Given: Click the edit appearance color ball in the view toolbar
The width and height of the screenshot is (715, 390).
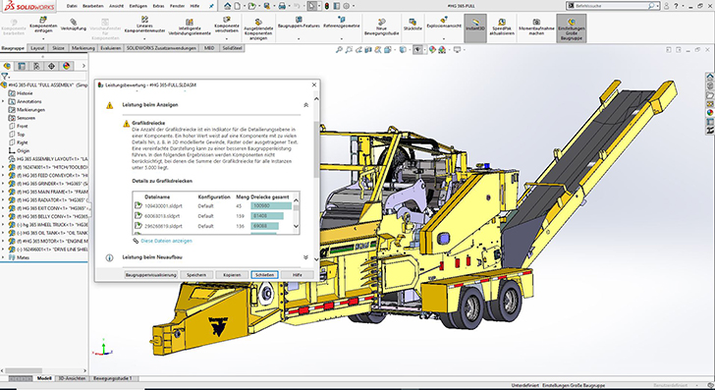Looking at the screenshot, I should tap(432, 50).
